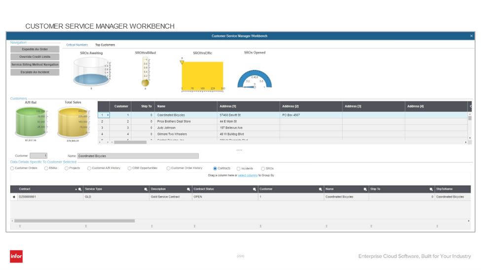
Task: Click the contracts grid horizontal scrollbar thumb
Action: [74, 221]
